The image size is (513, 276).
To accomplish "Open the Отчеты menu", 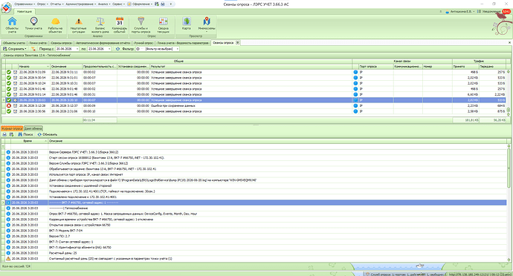I will click(x=57, y=4).
